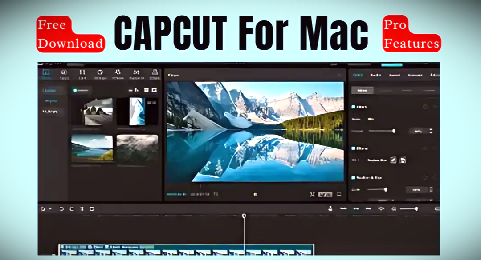Viewport: 481px width, 260px height.
Task: Click the keyframe icon in the first properties section
Action: [435, 107]
